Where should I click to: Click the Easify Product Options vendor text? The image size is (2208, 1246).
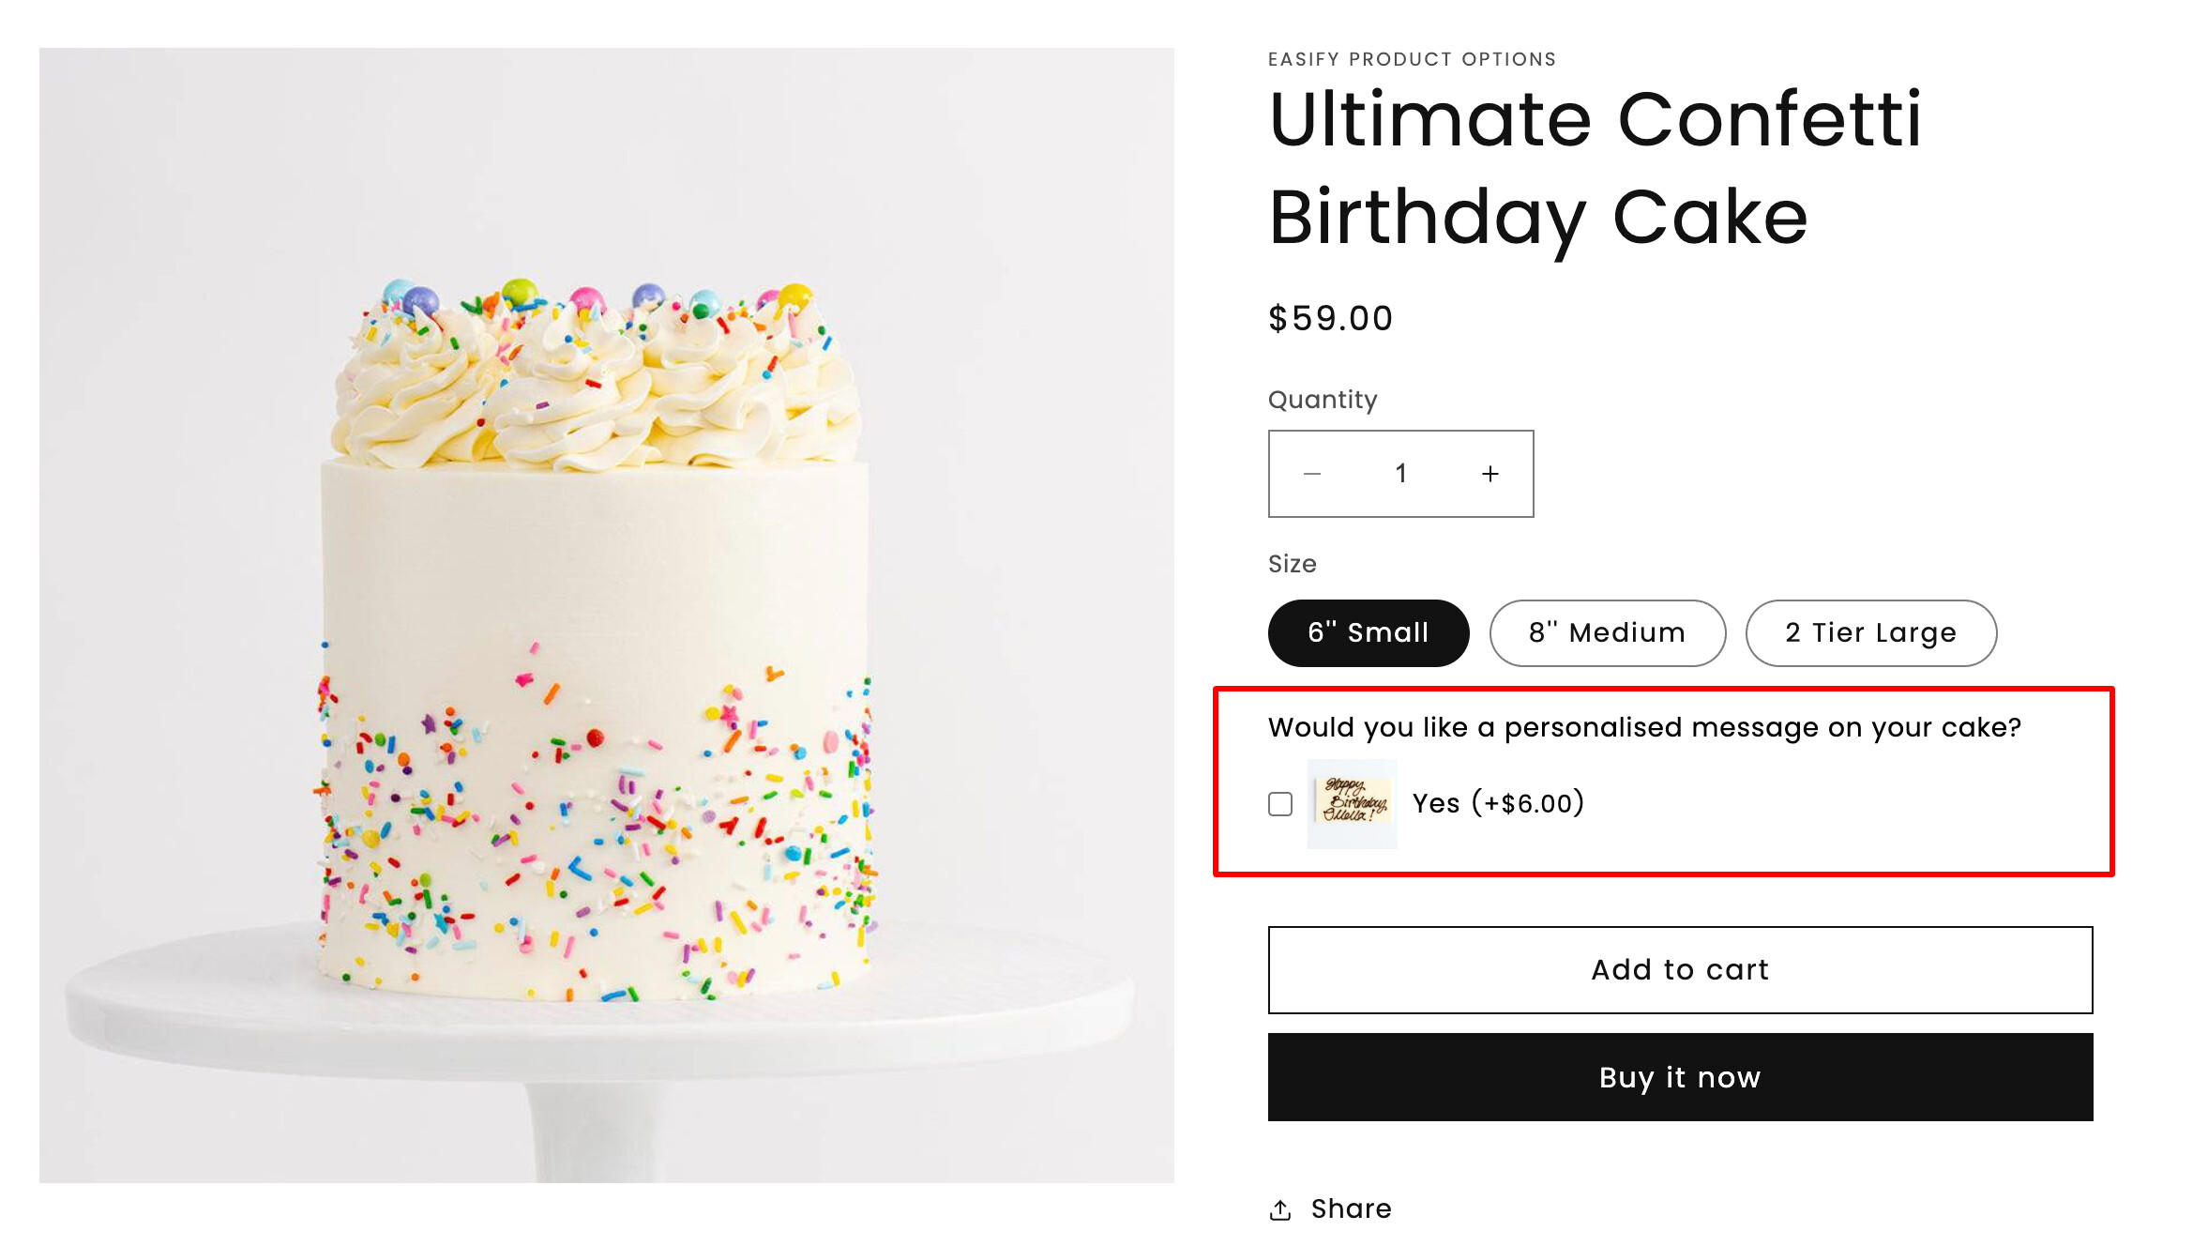pyautogui.click(x=1412, y=59)
